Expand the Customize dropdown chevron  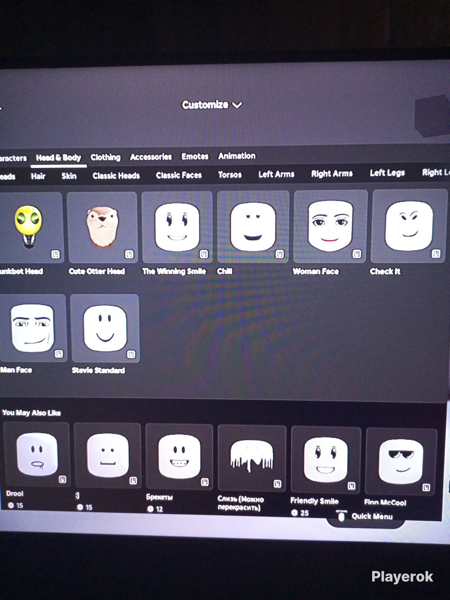(237, 105)
